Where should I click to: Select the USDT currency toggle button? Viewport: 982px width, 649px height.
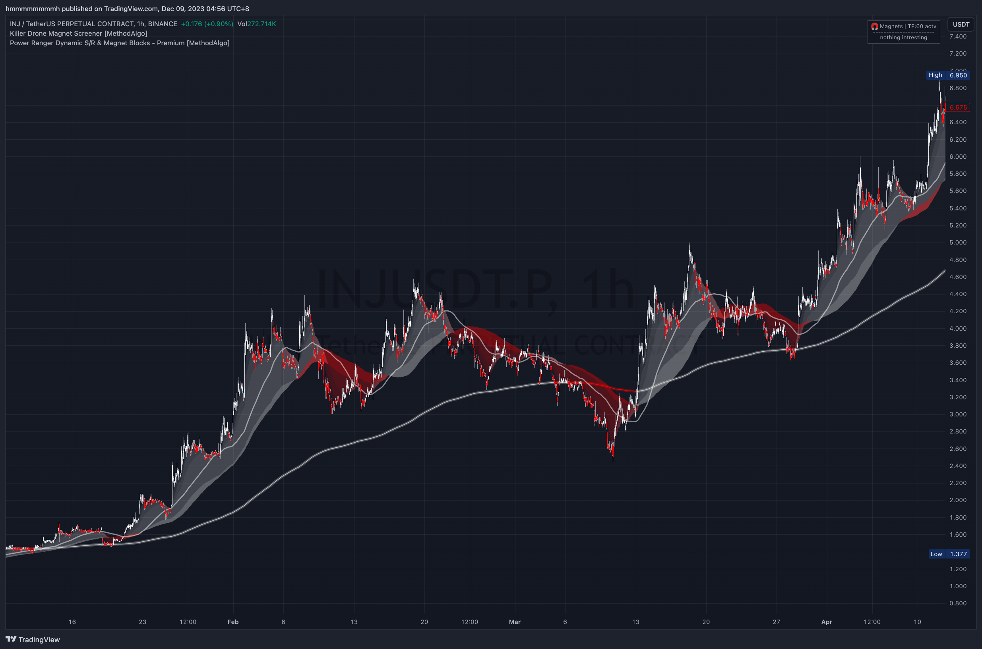(x=961, y=24)
